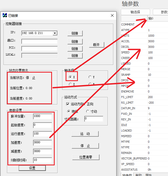Screen dimensions: 168x176
Task: Open the IP address dropdown list
Action: [55, 33]
